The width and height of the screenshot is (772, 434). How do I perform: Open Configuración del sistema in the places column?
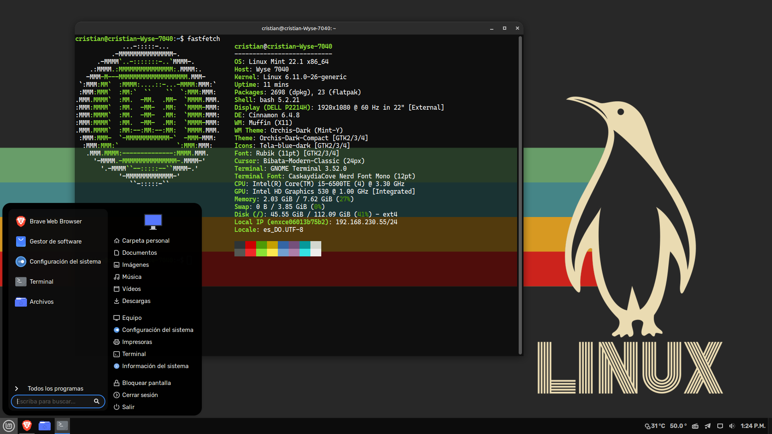point(153,330)
